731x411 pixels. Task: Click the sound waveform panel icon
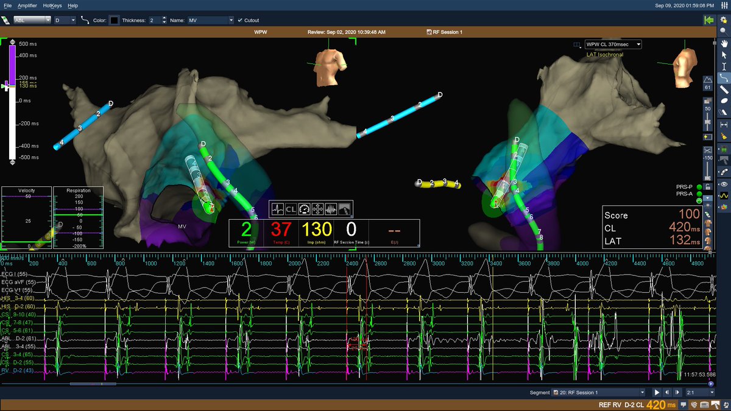(x=331, y=209)
